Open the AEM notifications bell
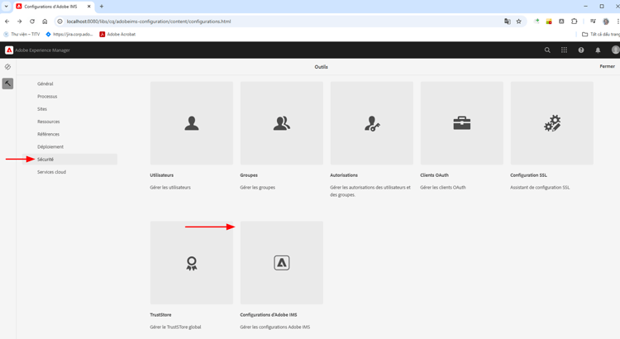 [x=598, y=50]
